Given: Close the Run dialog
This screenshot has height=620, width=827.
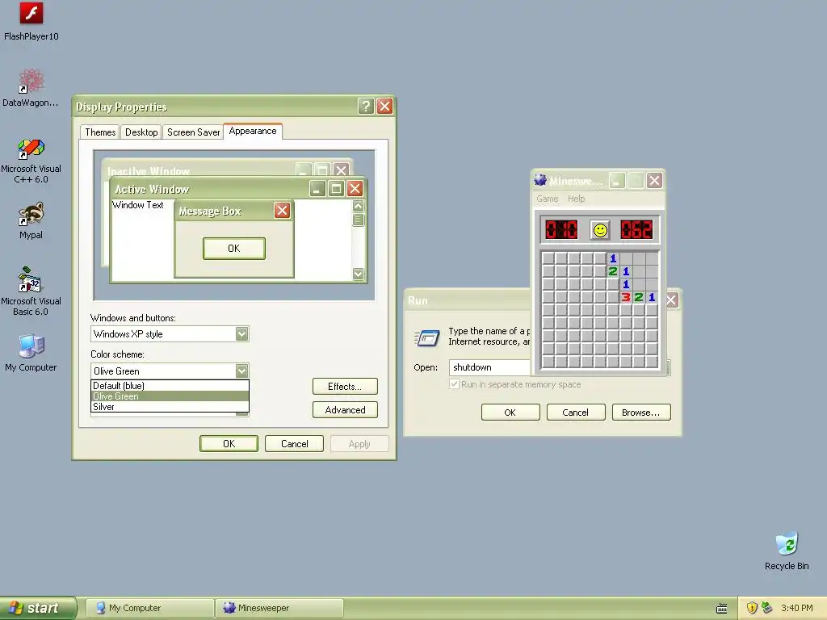Looking at the screenshot, I should pos(671,300).
